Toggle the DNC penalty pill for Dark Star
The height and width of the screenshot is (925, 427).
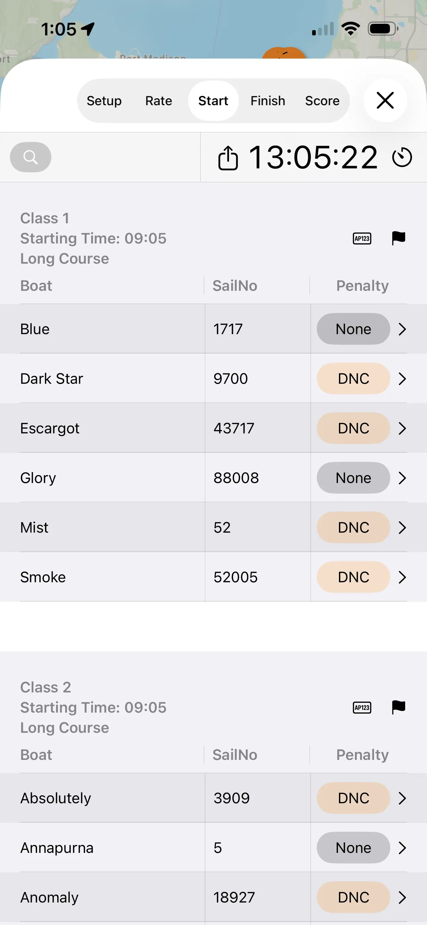[353, 378]
